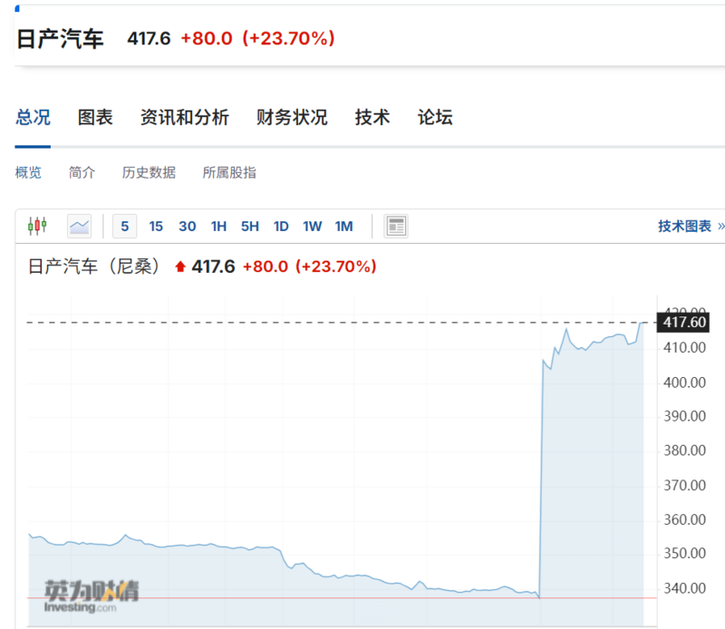This screenshot has height=629, width=725.
Task: Open the 总况 tab
Action: (x=33, y=118)
